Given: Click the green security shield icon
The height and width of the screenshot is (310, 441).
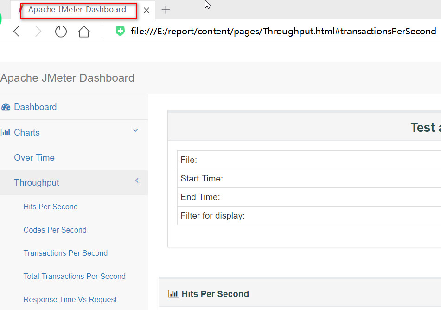Looking at the screenshot, I should [x=120, y=31].
